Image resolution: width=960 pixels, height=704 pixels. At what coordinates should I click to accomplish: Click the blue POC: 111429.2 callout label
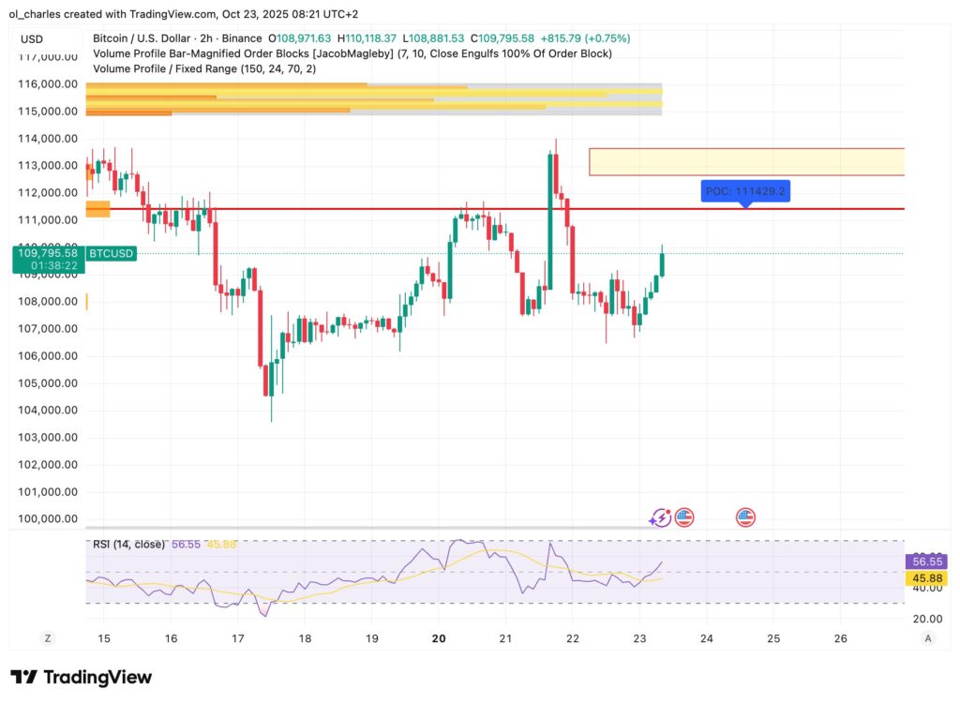coord(746,191)
